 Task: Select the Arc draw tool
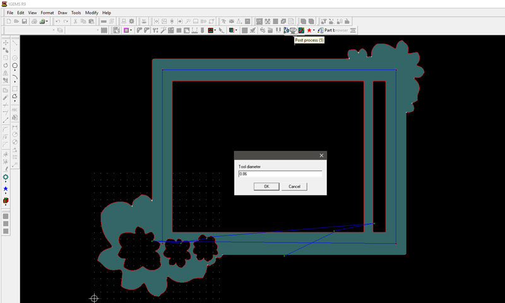coord(15,78)
